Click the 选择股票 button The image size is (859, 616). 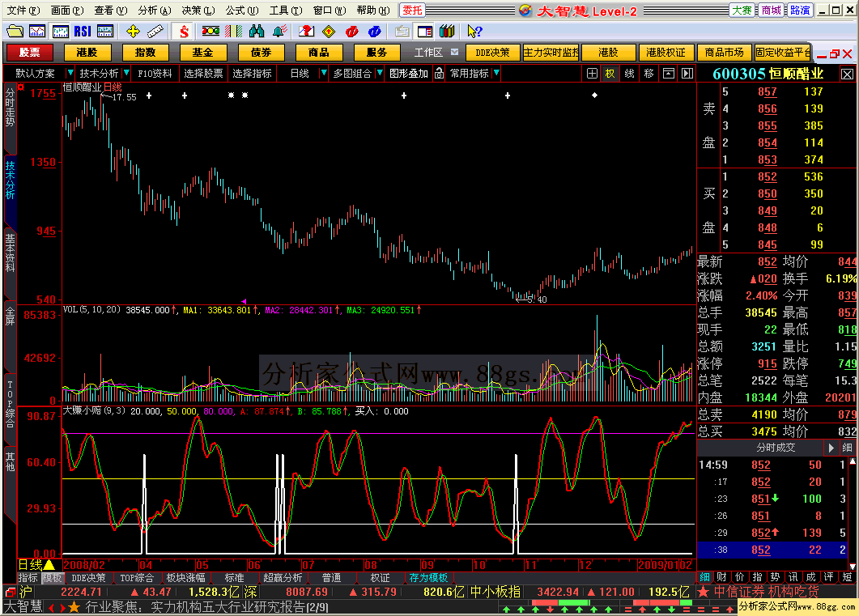click(x=203, y=73)
